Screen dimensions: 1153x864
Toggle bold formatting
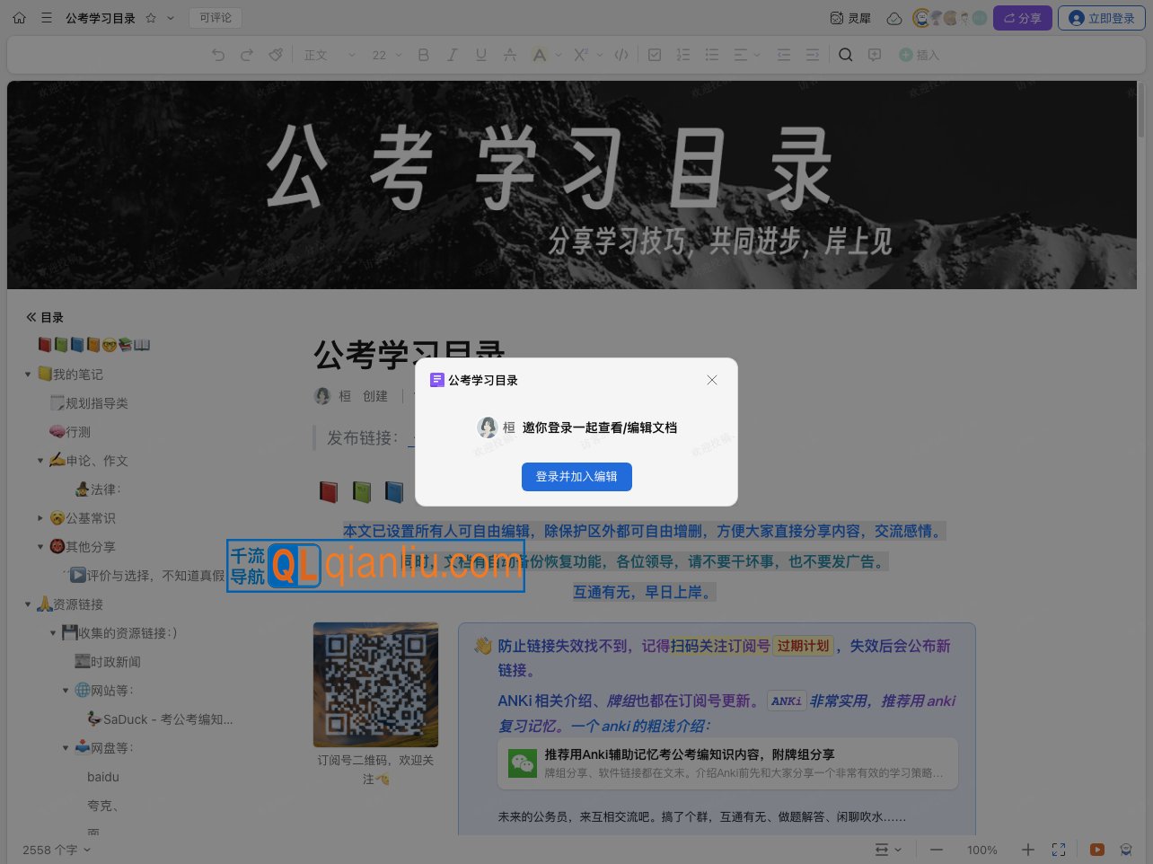point(423,55)
